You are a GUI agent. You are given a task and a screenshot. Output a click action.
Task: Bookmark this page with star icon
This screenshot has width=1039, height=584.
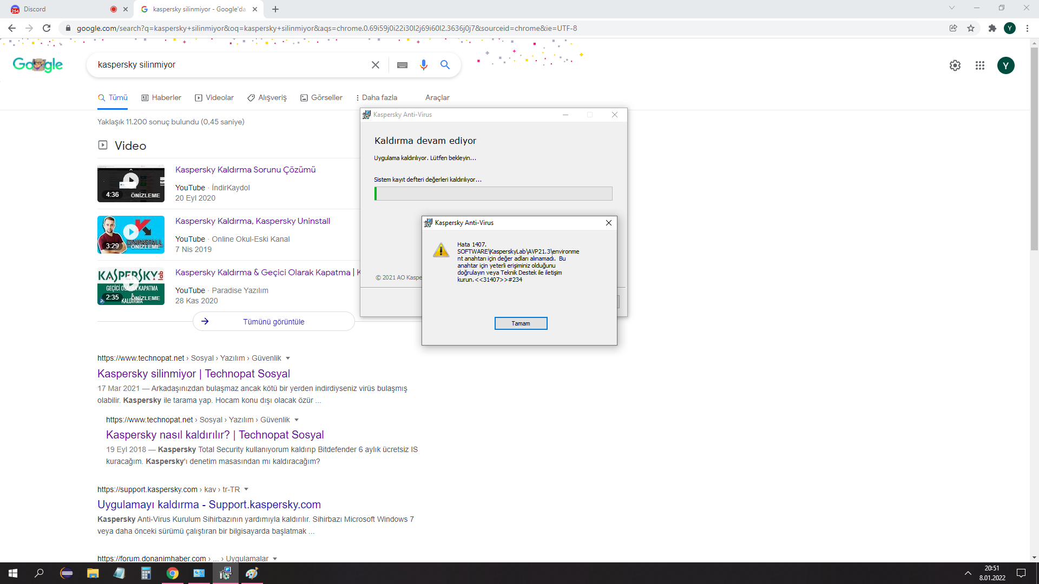tap(971, 28)
